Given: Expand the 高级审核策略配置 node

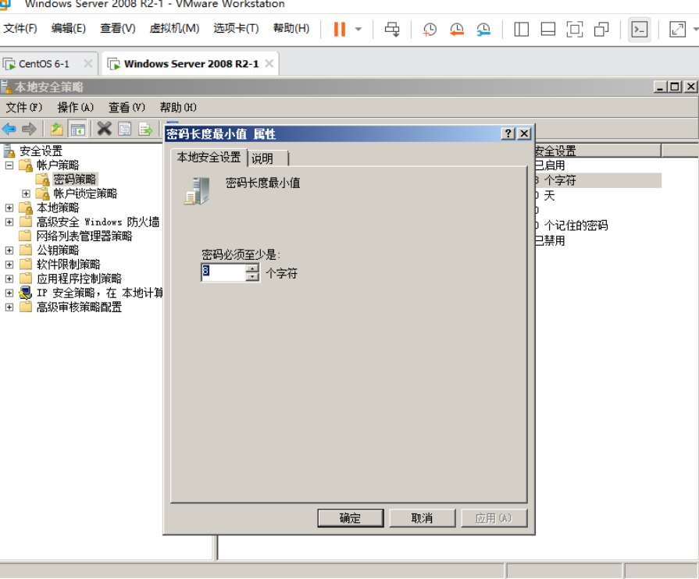Looking at the screenshot, I should [x=9, y=307].
